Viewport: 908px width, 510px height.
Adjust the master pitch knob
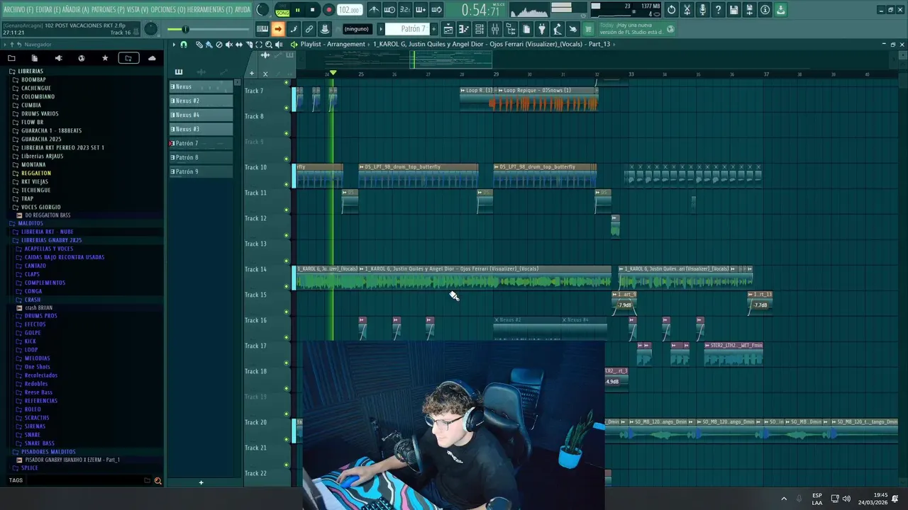tap(151, 29)
